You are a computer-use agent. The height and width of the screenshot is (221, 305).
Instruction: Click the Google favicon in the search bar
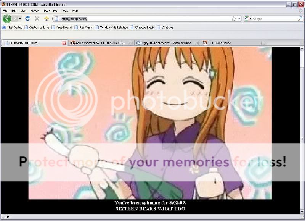click(246, 18)
